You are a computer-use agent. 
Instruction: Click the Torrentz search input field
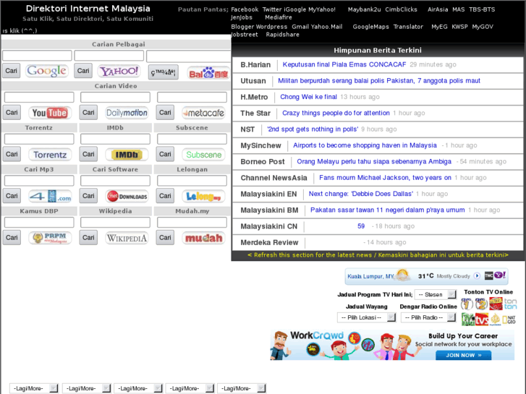coord(39,139)
